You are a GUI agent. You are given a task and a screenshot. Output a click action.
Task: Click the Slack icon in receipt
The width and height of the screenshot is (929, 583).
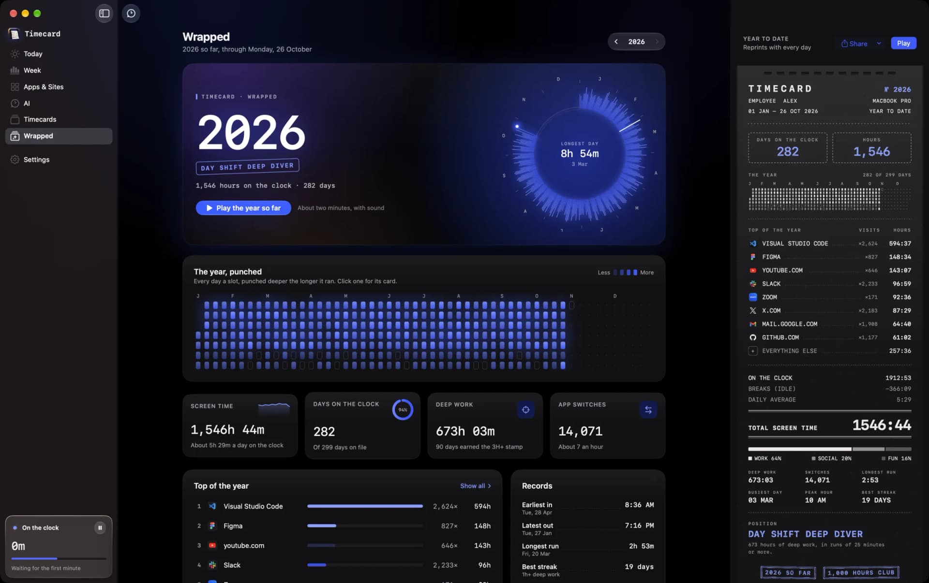753,284
